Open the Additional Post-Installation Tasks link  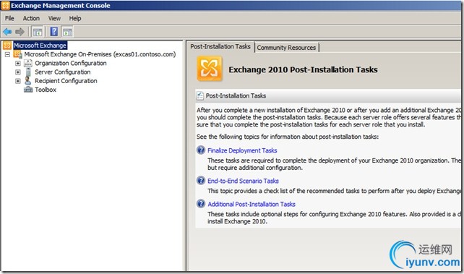point(252,204)
